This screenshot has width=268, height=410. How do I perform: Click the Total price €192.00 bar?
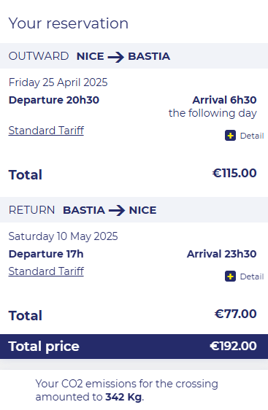[134, 347]
